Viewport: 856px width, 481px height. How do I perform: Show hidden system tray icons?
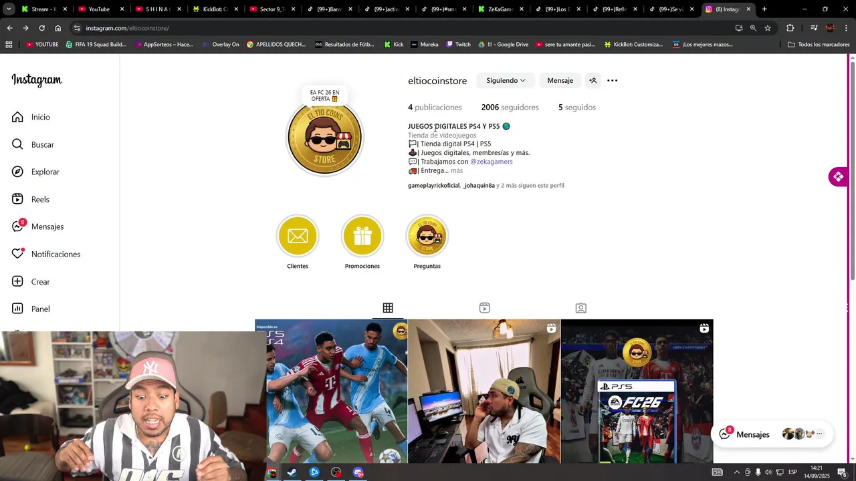(737, 472)
